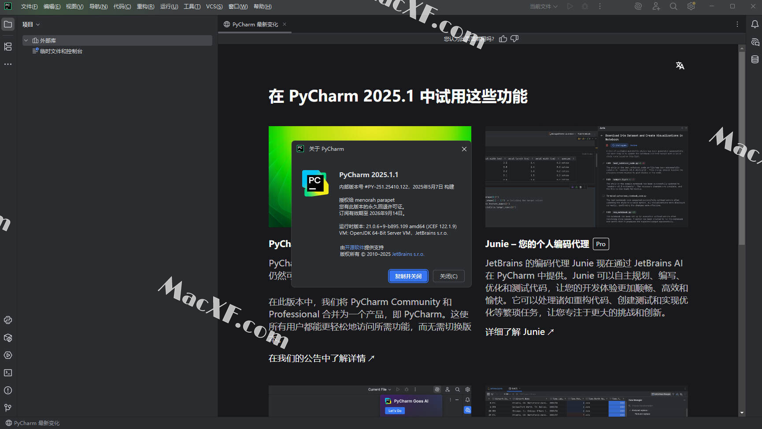Viewport: 762px width, 429px height.
Task: Click the Junie feature screenshot thumbnail
Action: [x=587, y=177]
